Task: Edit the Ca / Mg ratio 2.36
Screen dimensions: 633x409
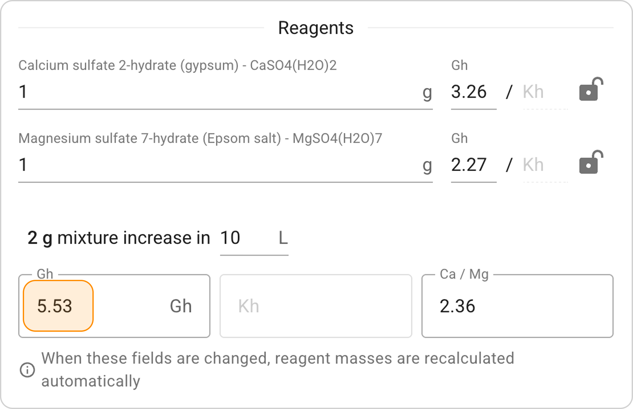Action: 517,306
